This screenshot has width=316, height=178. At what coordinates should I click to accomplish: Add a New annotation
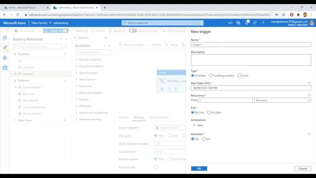point(198,125)
